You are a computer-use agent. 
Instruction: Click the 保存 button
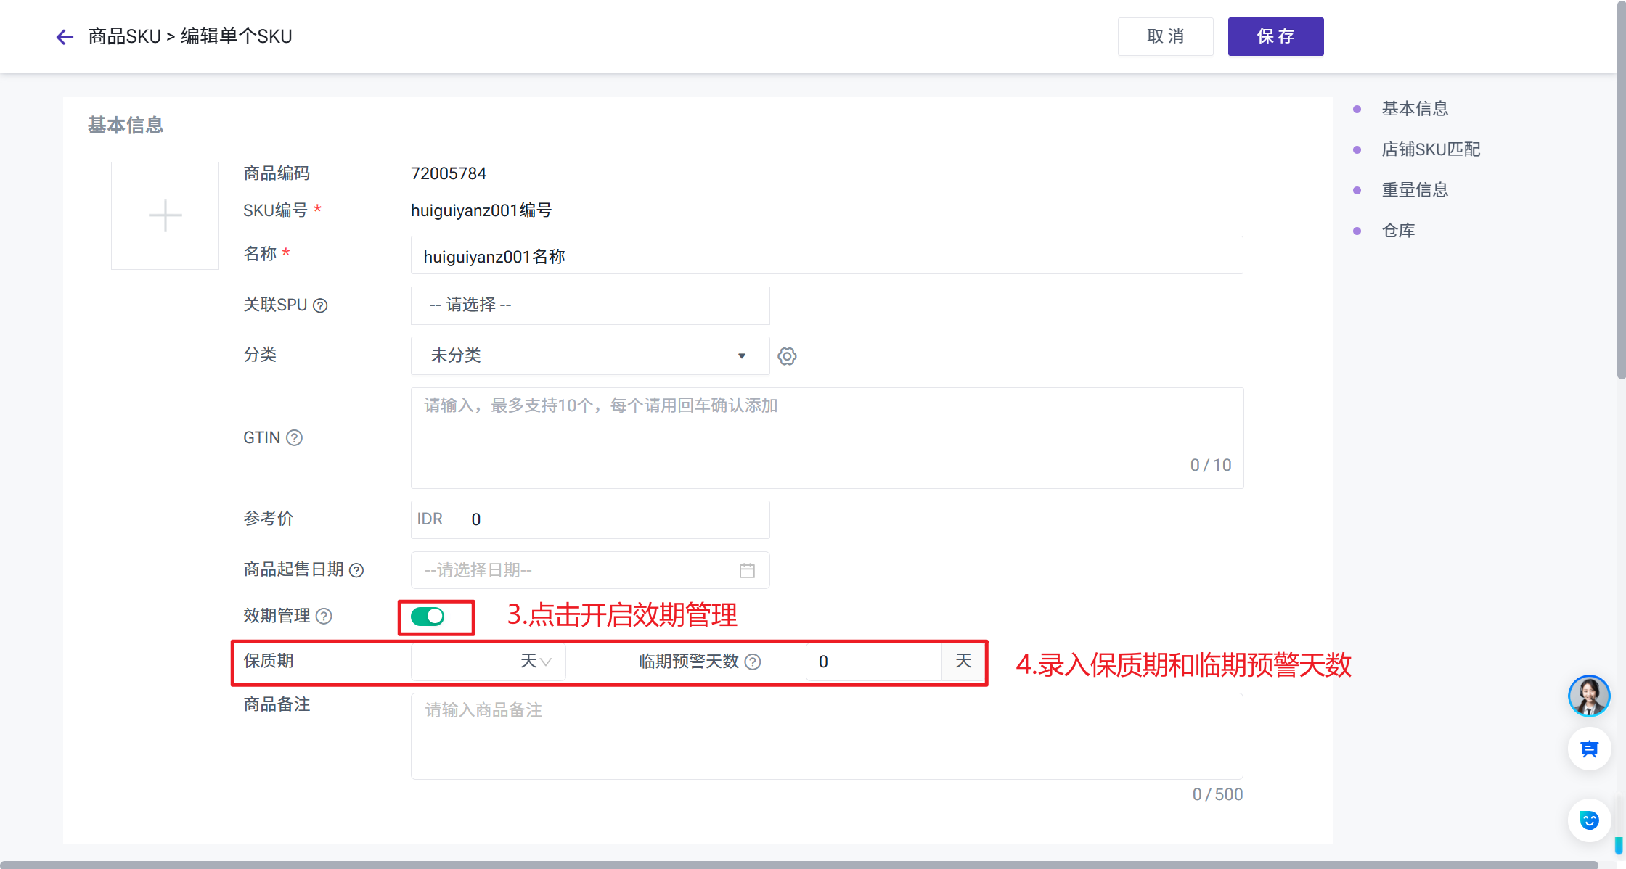[x=1275, y=37]
